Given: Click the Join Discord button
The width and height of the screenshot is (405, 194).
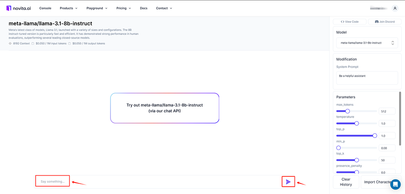Looking at the screenshot, I should [385, 22].
